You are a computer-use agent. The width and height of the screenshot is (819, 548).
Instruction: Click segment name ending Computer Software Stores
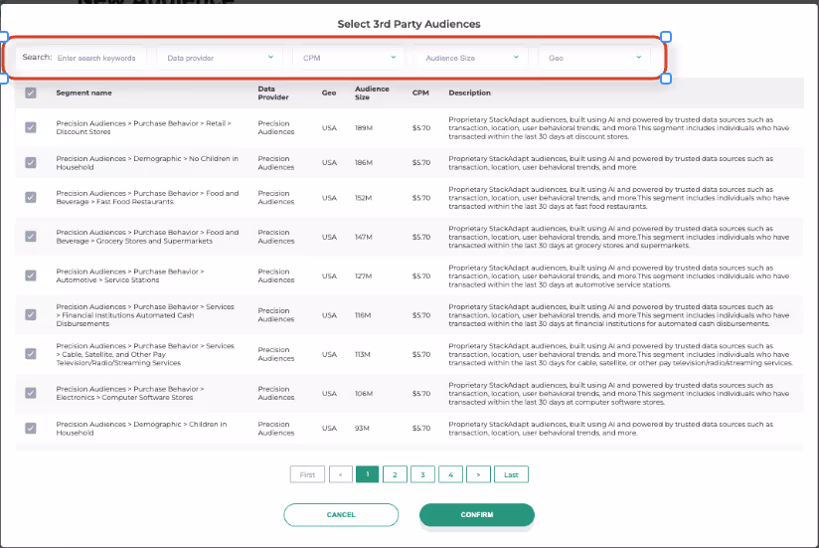click(130, 393)
